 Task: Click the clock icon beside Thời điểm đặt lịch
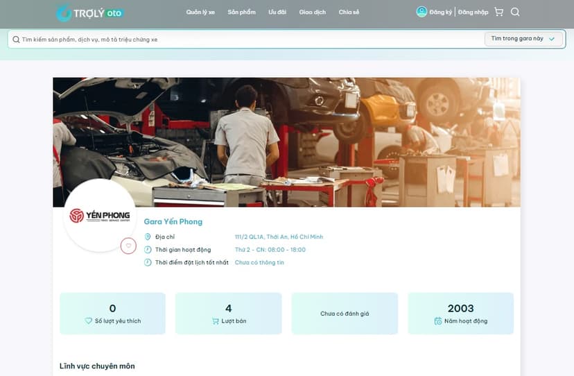148,262
